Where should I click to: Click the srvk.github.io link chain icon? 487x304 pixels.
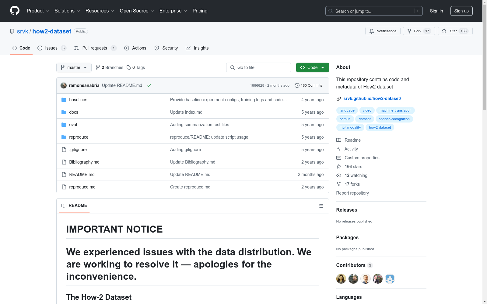coord(338,98)
